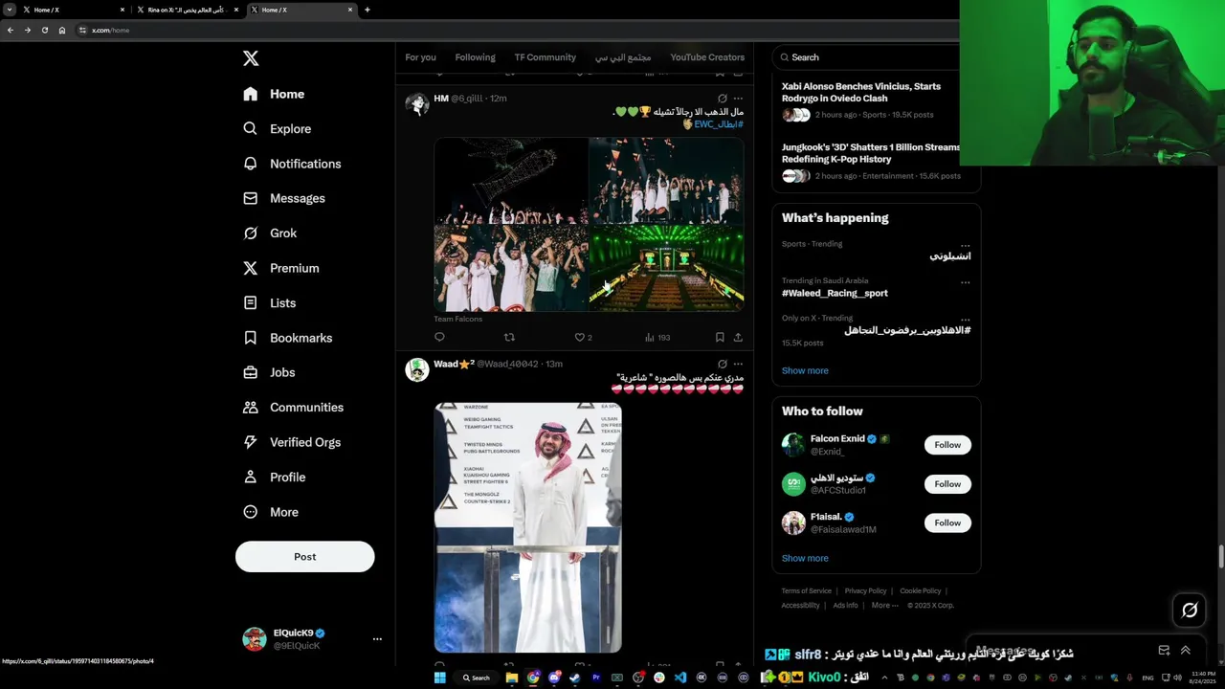Viewport: 1225px width, 689px height.
Task: Show more under What's happening
Action: pyautogui.click(x=805, y=370)
